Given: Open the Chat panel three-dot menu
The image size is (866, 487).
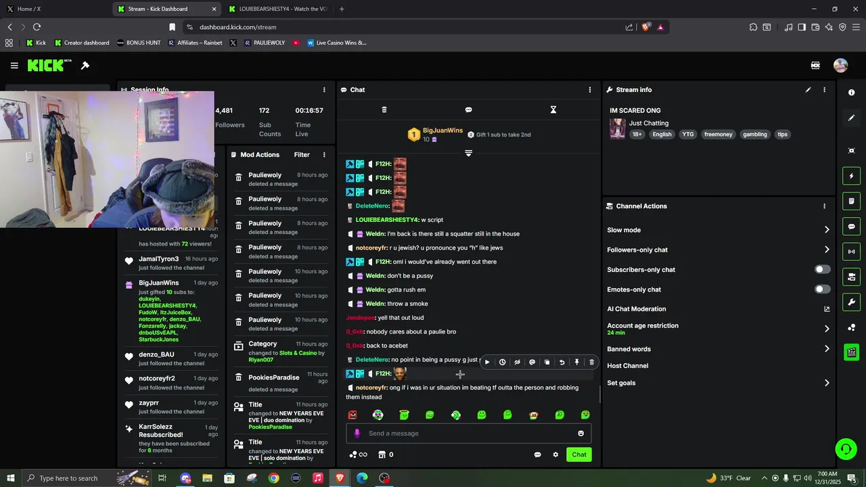Looking at the screenshot, I should click(x=589, y=89).
